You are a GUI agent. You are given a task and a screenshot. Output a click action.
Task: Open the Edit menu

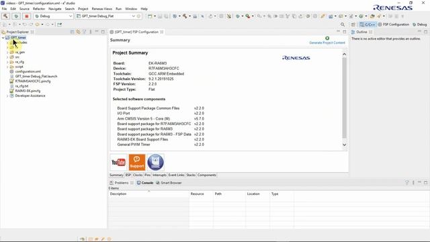(x=13, y=9)
